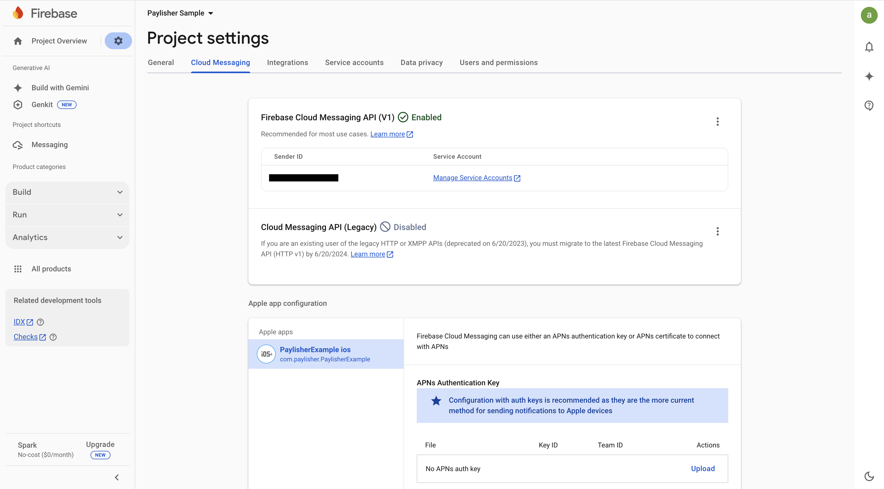884x489 pixels.
Task: Open the Data privacy tab
Action: click(421, 62)
